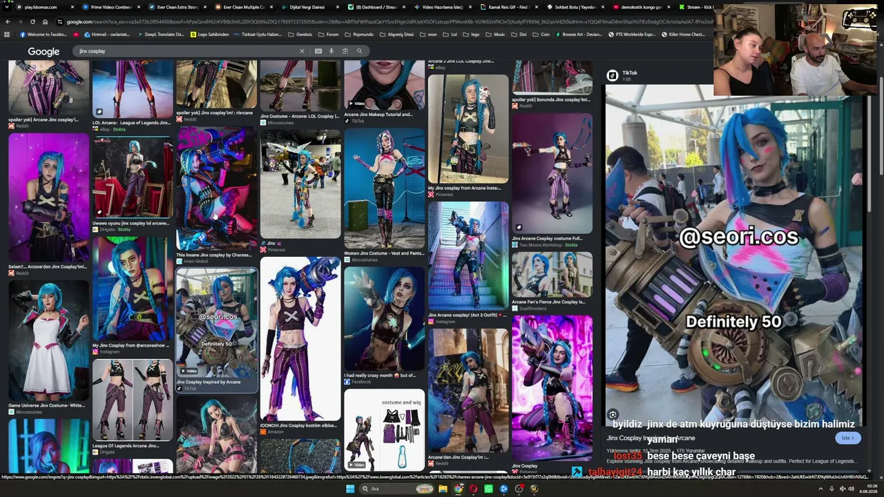The height and width of the screenshot is (497, 884).
Task: Open the Alışveriş Sitesi bookmarks folder
Action: tap(397, 34)
